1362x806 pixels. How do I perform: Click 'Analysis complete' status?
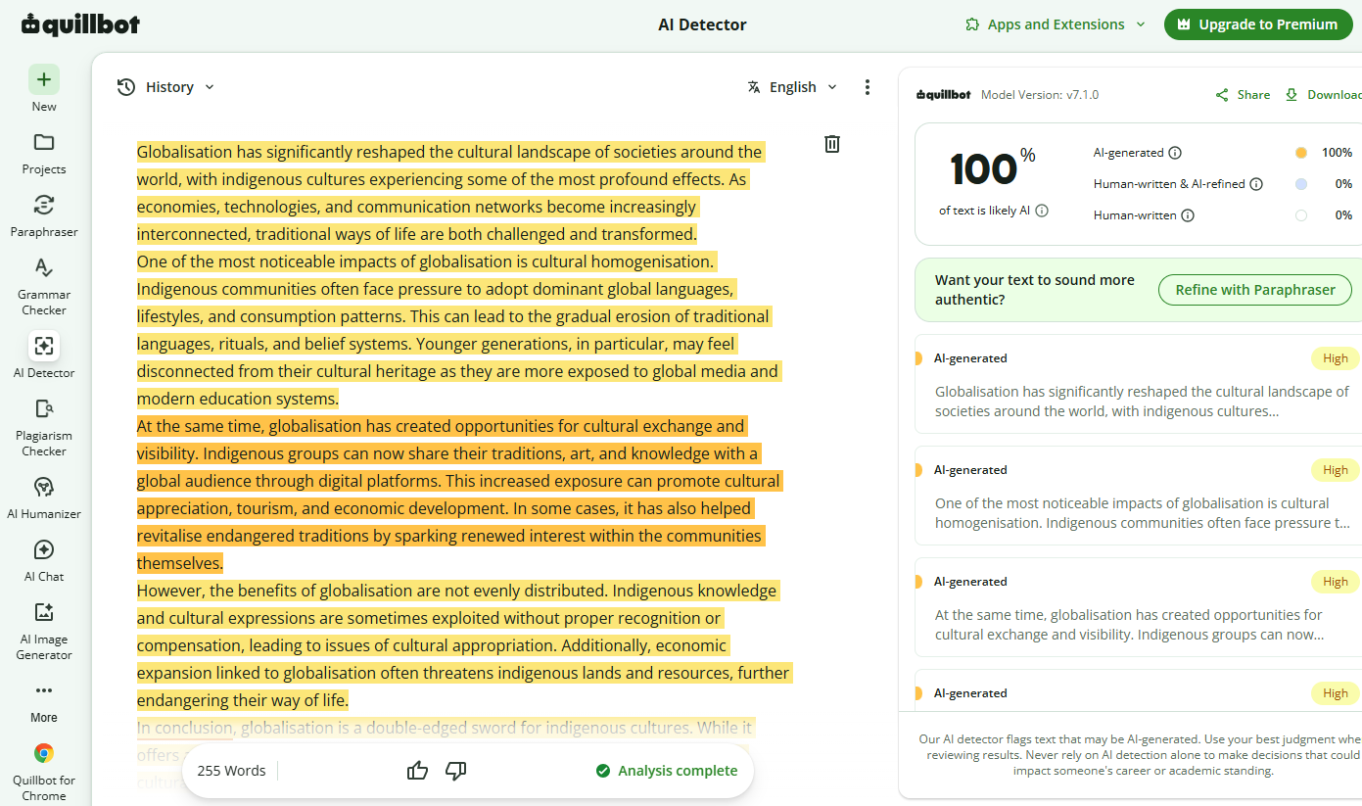(x=667, y=771)
